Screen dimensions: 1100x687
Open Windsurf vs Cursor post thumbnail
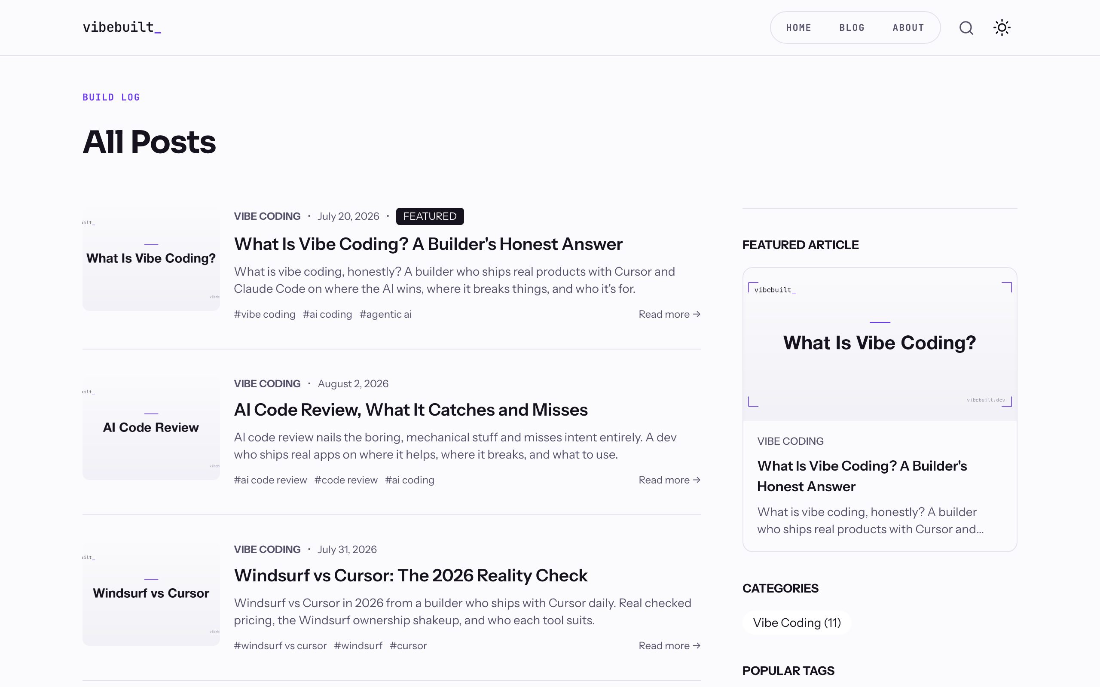pyautogui.click(x=151, y=594)
